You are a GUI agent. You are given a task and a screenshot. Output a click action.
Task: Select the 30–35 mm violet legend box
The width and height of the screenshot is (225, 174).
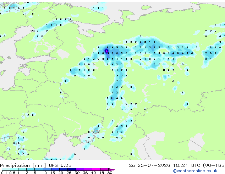click(80, 169)
